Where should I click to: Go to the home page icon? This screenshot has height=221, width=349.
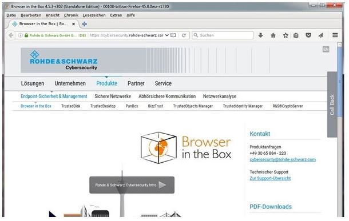click(x=273, y=35)
